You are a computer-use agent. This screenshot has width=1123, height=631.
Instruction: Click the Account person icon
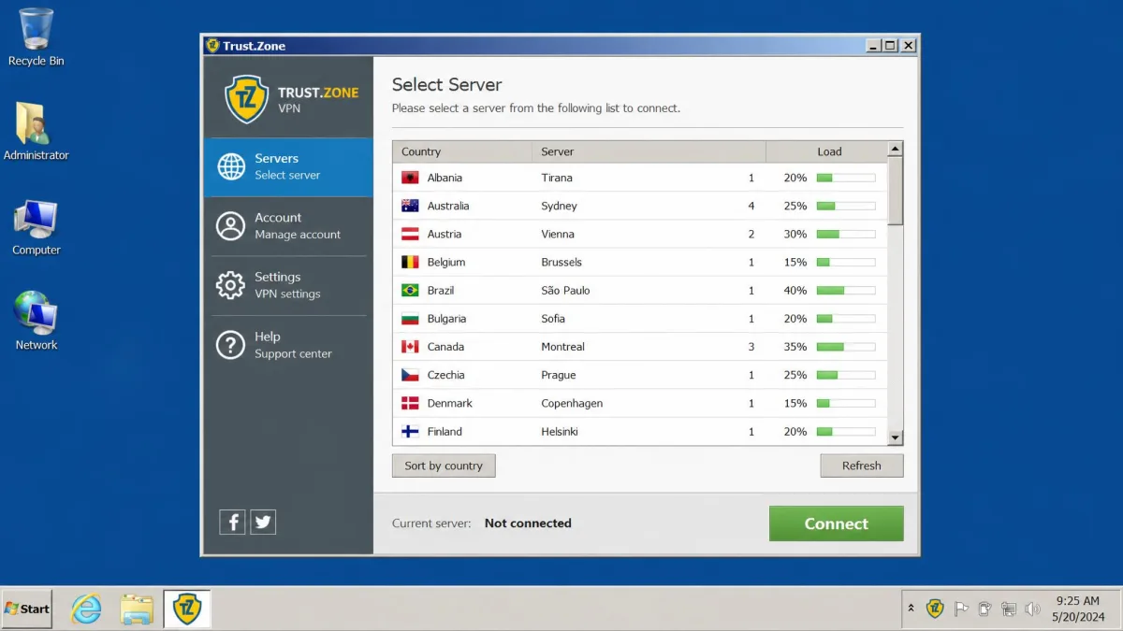[231, 226]
